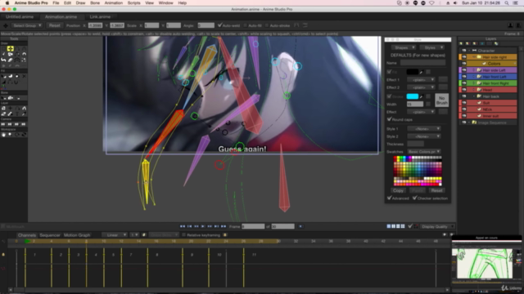
Task: Open the Display Quality dropdown
Action: click(x=437, y=227)
